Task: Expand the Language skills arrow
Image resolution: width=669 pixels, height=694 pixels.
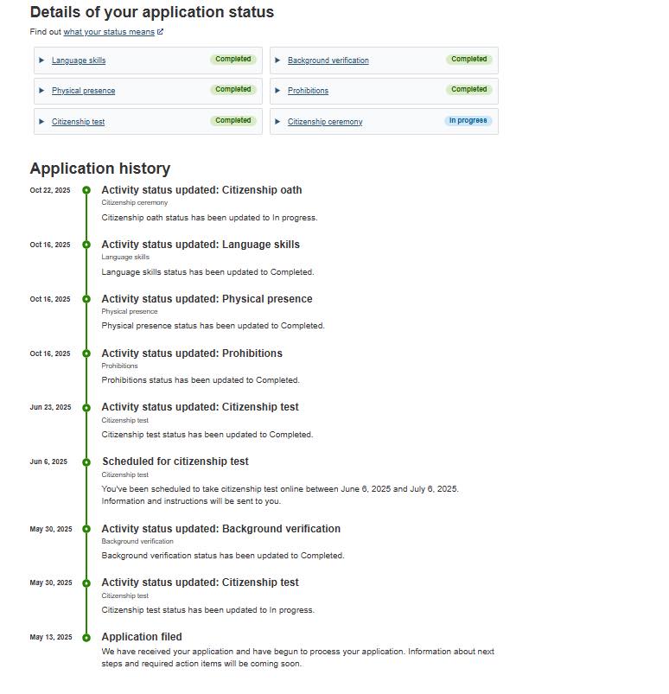Action: 41,60
